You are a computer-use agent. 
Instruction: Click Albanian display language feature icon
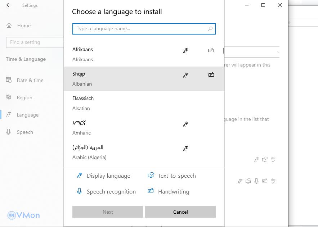click(185, 75)
